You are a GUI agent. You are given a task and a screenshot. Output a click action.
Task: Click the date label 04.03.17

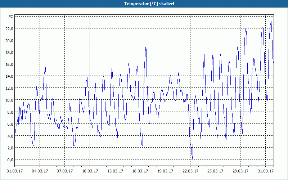pyautogui.click(x=40, y=171)
